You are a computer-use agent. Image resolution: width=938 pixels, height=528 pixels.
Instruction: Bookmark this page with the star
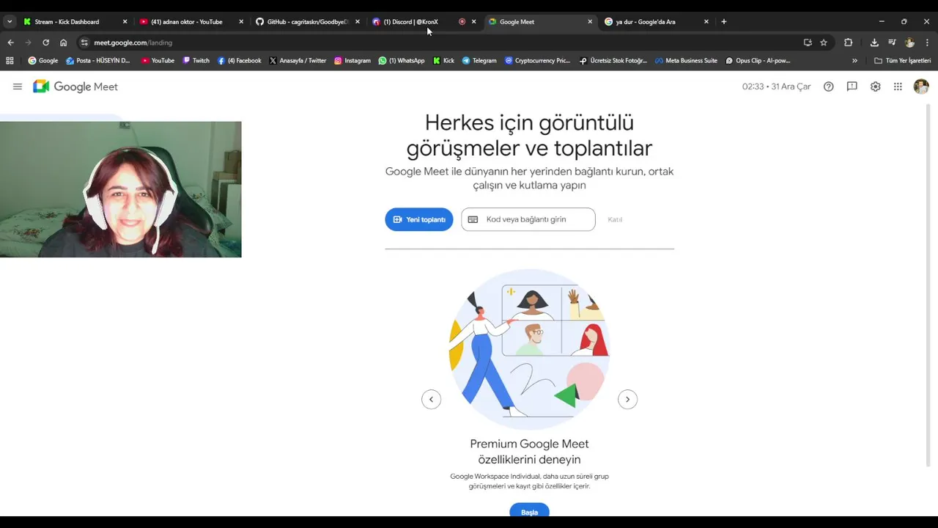coord(824,43)
